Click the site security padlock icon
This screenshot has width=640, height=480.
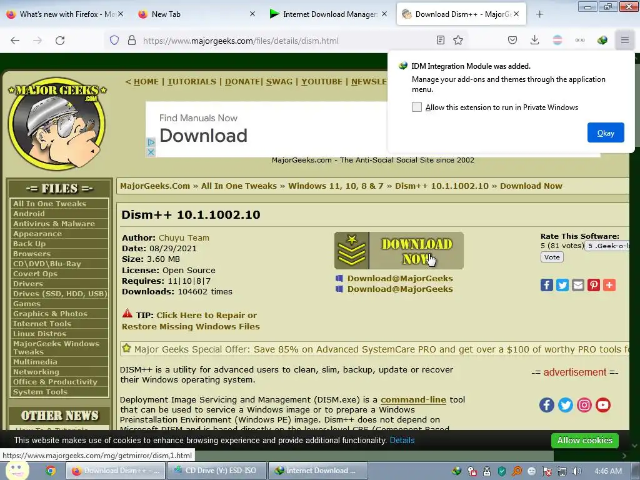(x=131, y=41)
